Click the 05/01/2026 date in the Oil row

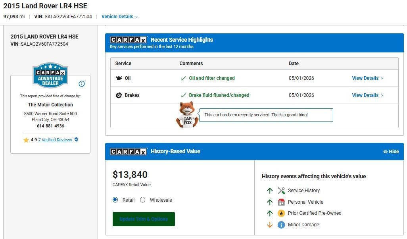tap(301, 78)
